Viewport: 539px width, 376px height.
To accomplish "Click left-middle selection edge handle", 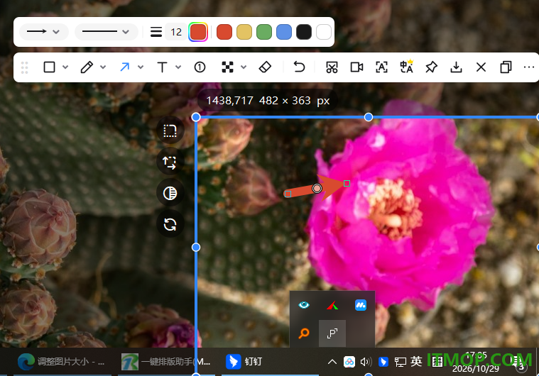I will coord(196,247).
